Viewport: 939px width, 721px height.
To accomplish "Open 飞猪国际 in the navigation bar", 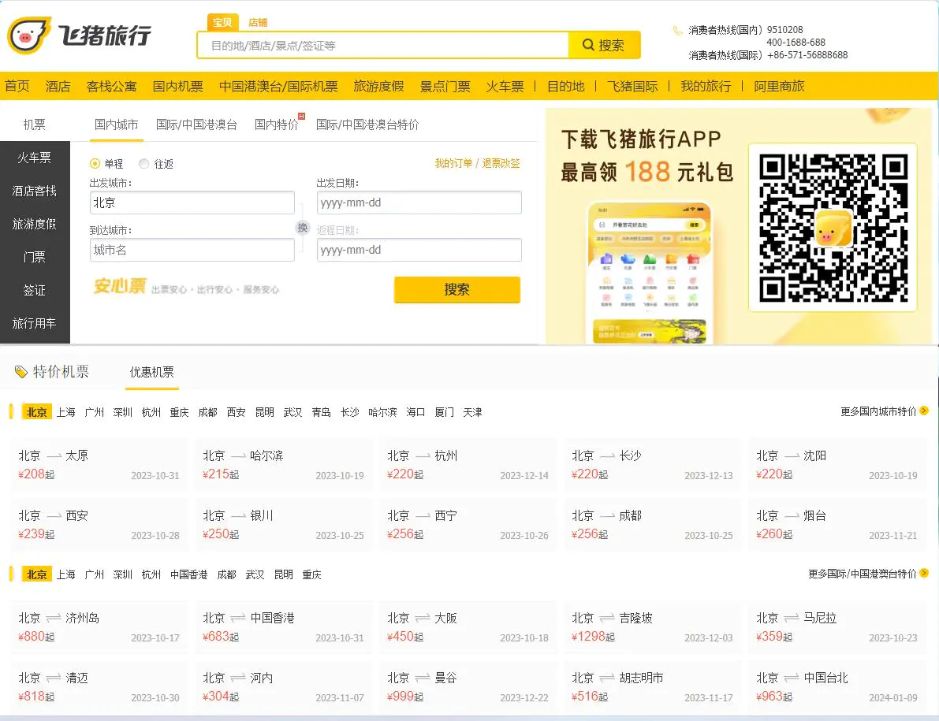I will point(632,86).
